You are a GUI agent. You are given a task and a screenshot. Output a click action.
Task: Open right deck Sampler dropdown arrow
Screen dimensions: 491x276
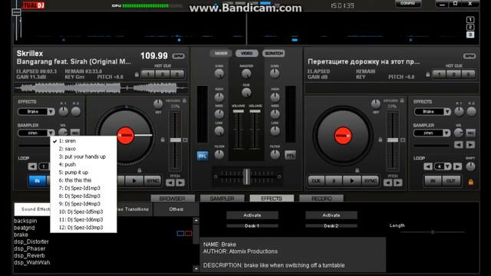[x=447, y=133]
